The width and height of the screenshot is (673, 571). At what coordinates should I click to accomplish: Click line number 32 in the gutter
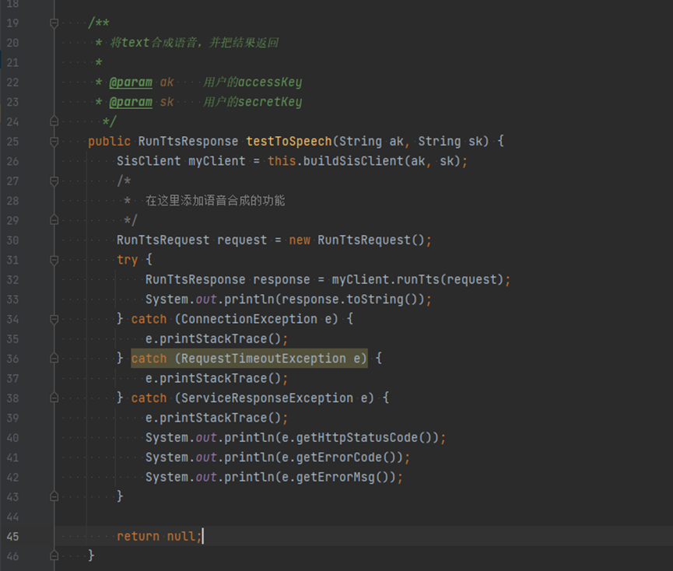pyautogui.click(x=12, y=279)
